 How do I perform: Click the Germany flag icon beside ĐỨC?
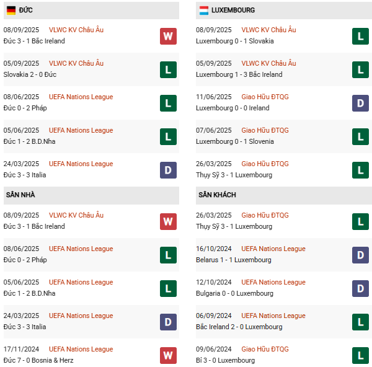(x=11, y=11)
